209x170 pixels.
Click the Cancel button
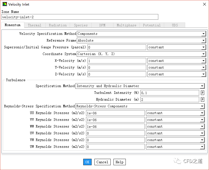102,162
